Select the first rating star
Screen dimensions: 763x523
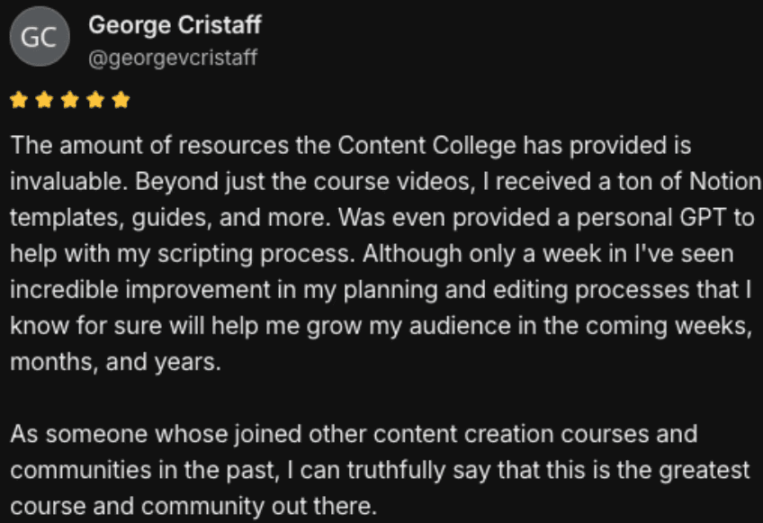coord(19,100)
